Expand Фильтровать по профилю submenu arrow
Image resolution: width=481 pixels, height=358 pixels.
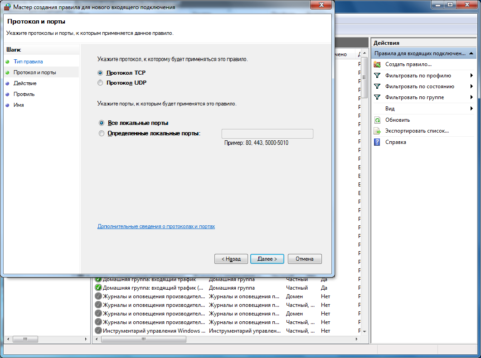(471, 75)
